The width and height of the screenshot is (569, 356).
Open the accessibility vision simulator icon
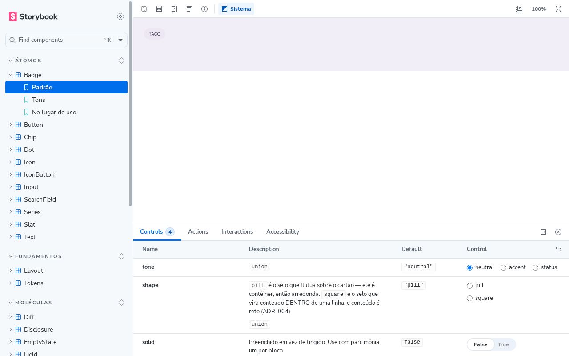point(204,9)
